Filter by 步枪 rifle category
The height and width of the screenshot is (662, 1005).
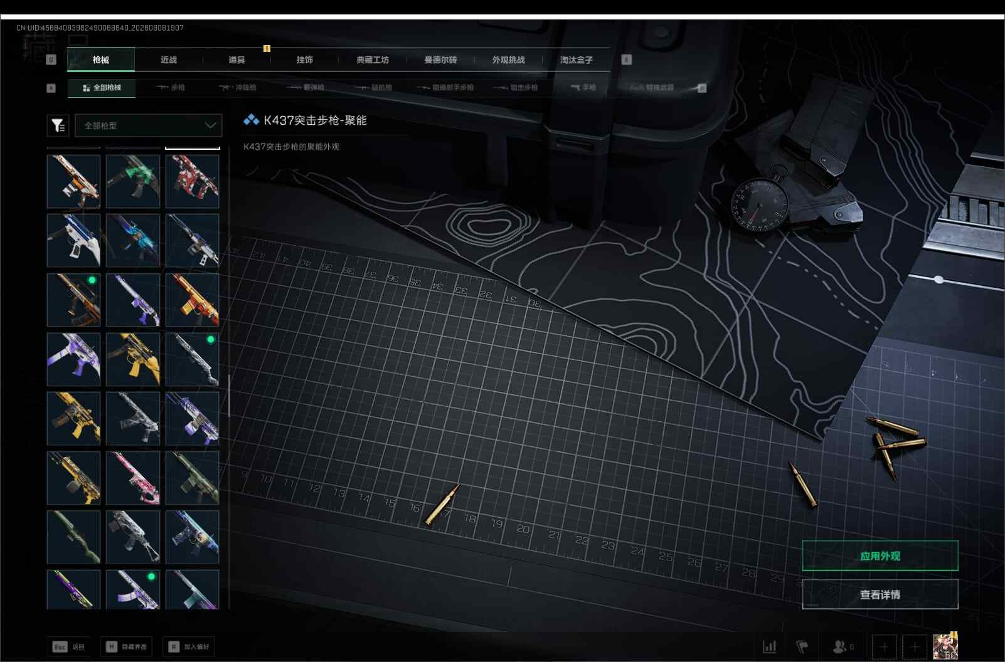coord(171,87)
